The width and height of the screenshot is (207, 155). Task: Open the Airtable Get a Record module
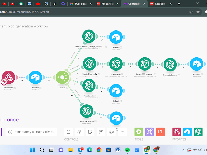[x=35, y=77]
